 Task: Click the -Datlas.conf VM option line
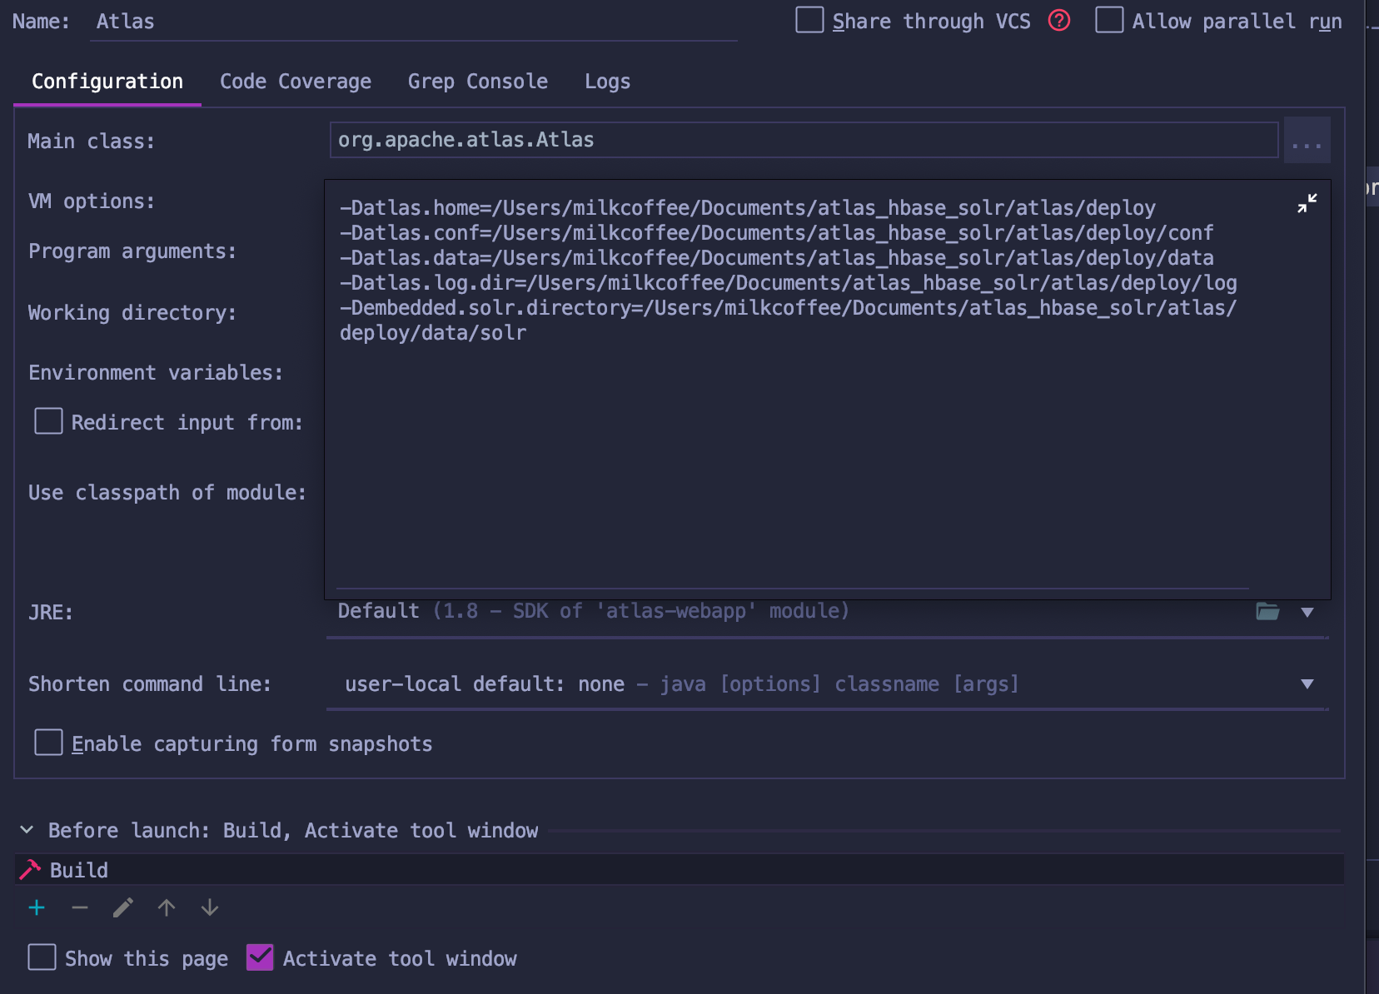click(776, 233)
